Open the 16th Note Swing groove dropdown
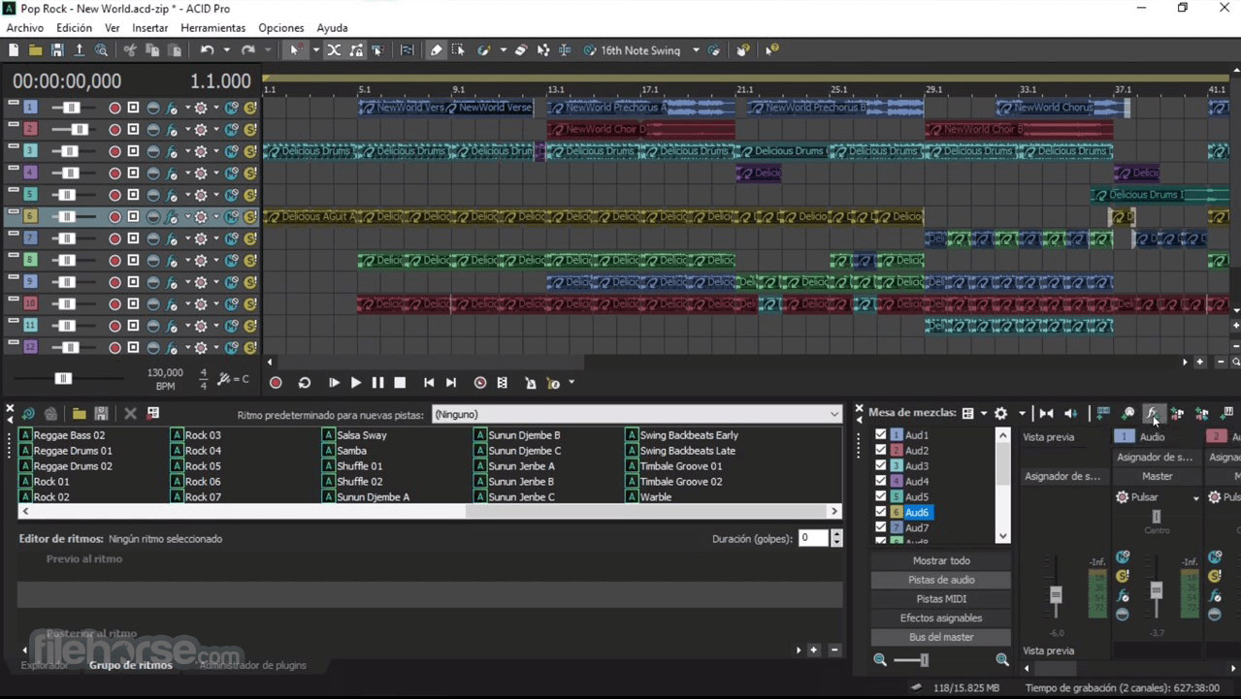 [696, 50]
